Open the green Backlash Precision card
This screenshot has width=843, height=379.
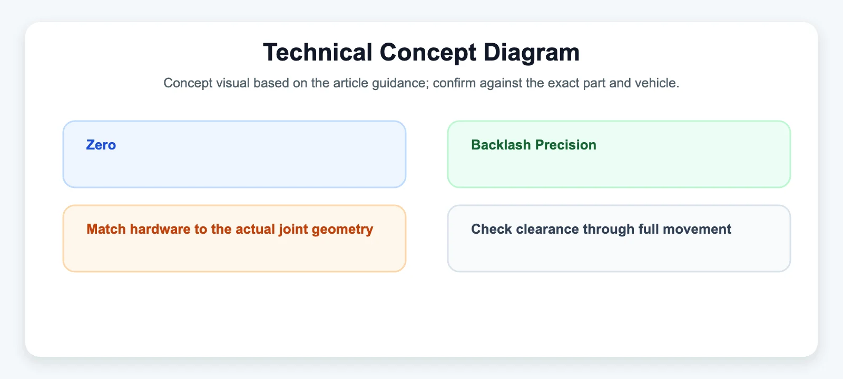click(x=619, y=154)
